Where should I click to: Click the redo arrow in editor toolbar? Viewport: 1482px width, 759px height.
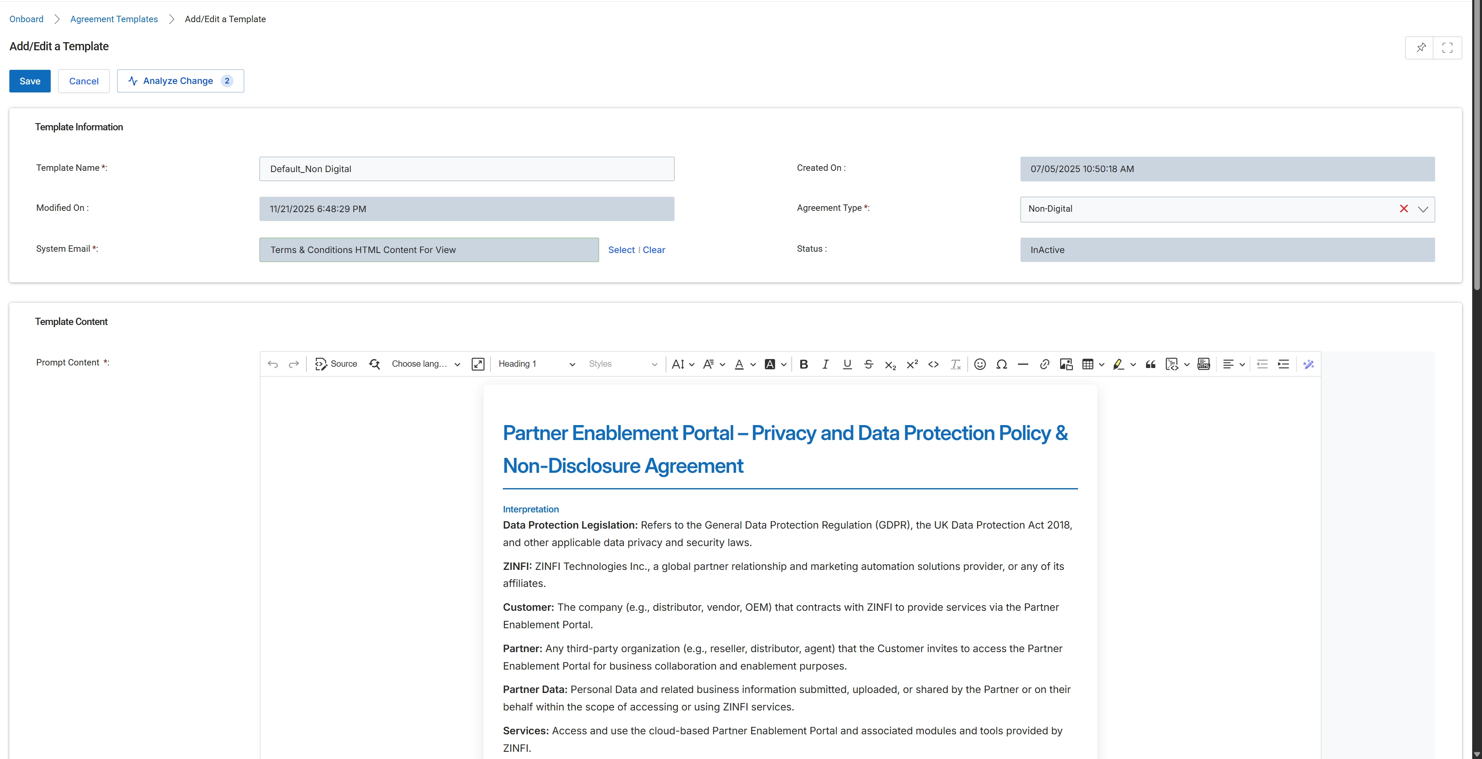(x=294, y=364)
